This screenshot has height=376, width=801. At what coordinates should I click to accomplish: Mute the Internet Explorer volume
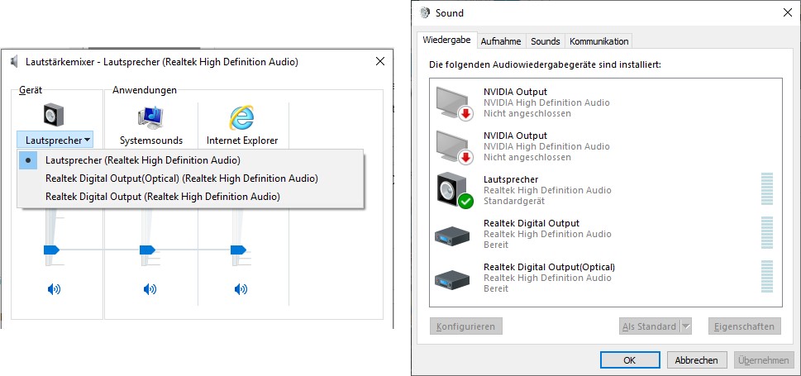click(x=240, y=290)
